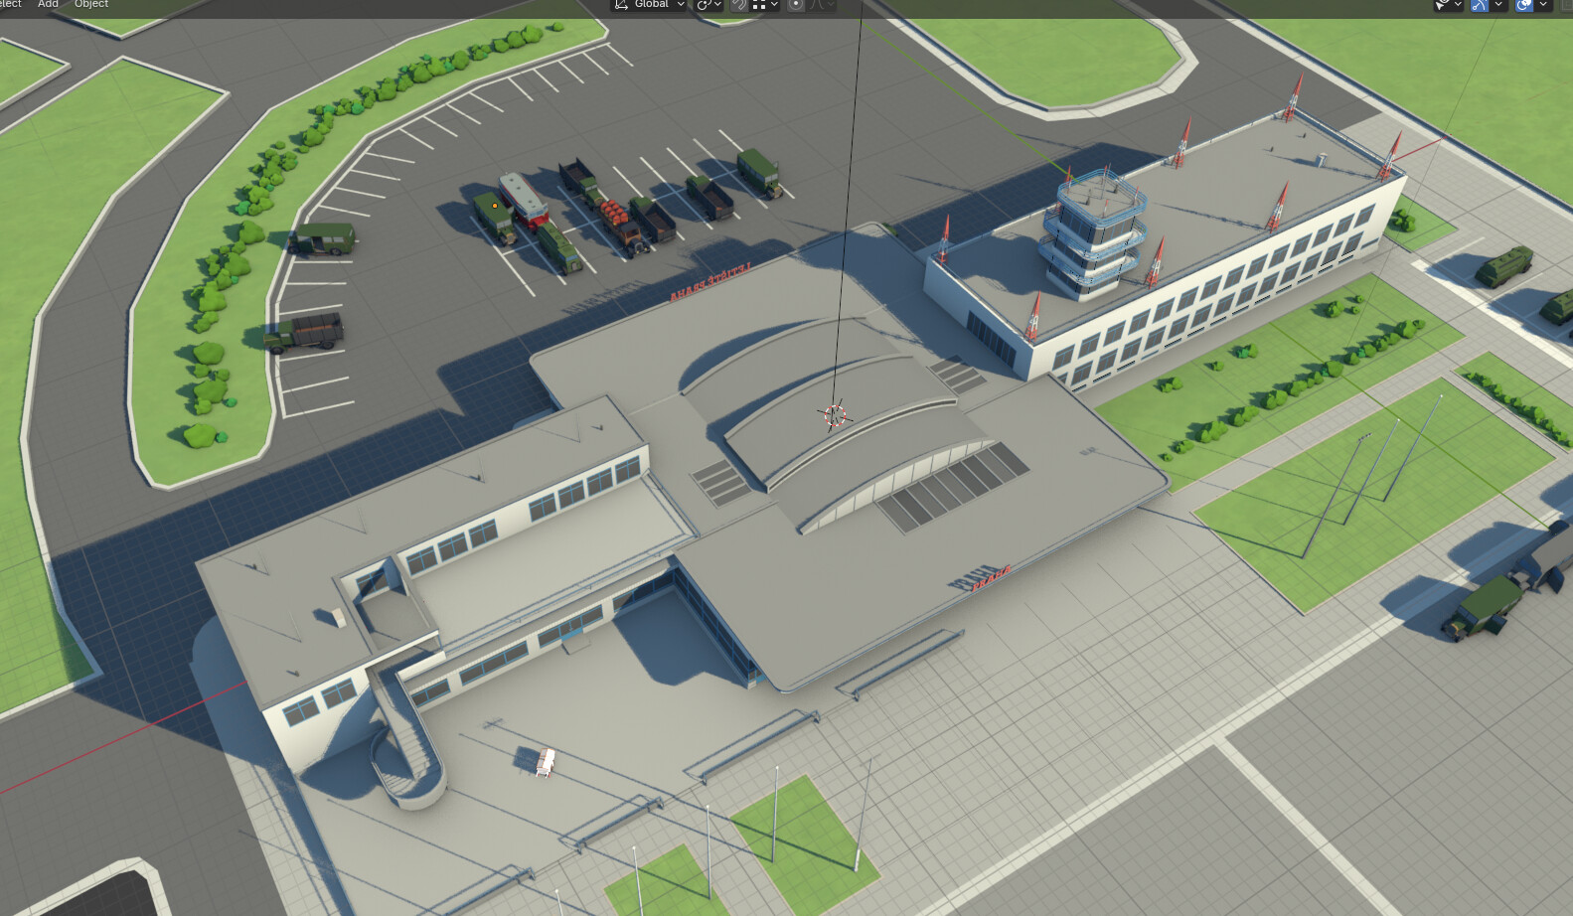Expand the overlays options dropdown arrow
The width and height of the screenshot is (1573, 916).
click(1543, 4)
